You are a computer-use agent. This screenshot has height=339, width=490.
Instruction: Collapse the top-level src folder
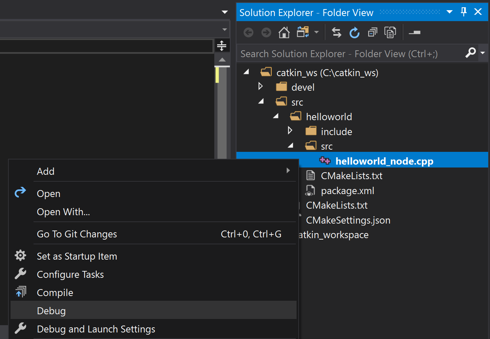[x=261, y=102]
